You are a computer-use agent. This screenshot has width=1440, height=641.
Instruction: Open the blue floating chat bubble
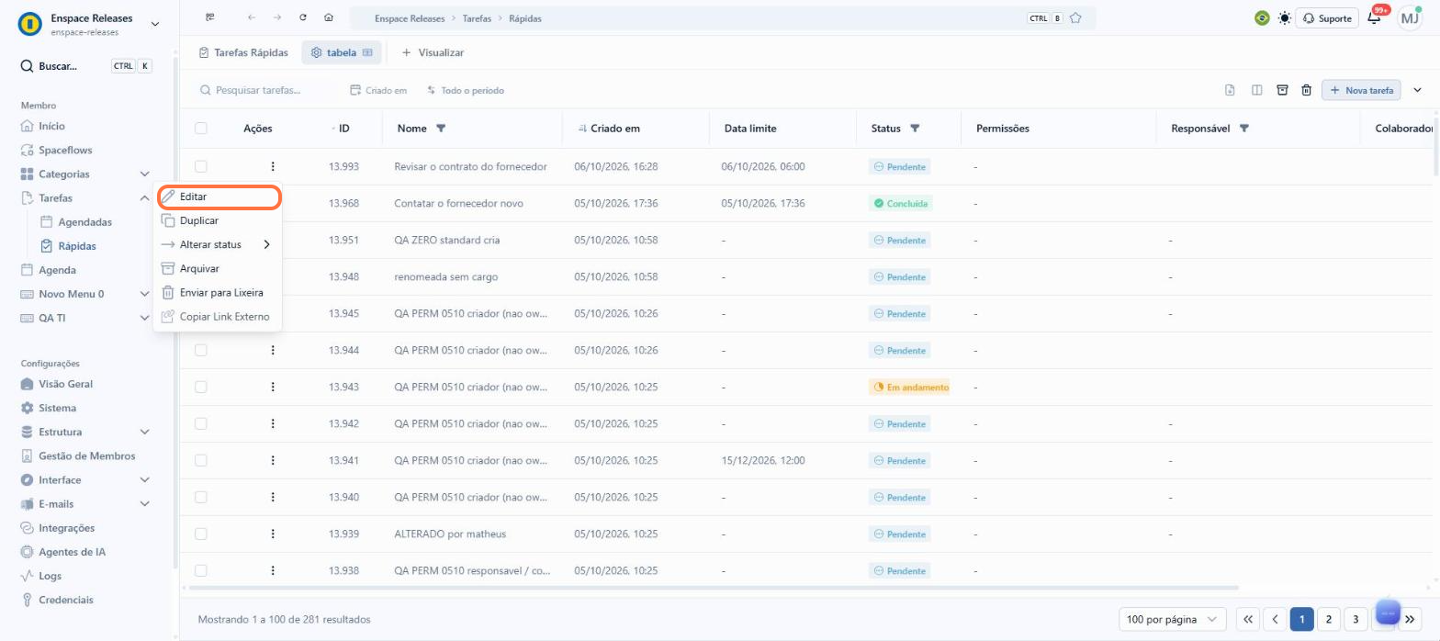pyautogui.click(x=1388, y=612)
